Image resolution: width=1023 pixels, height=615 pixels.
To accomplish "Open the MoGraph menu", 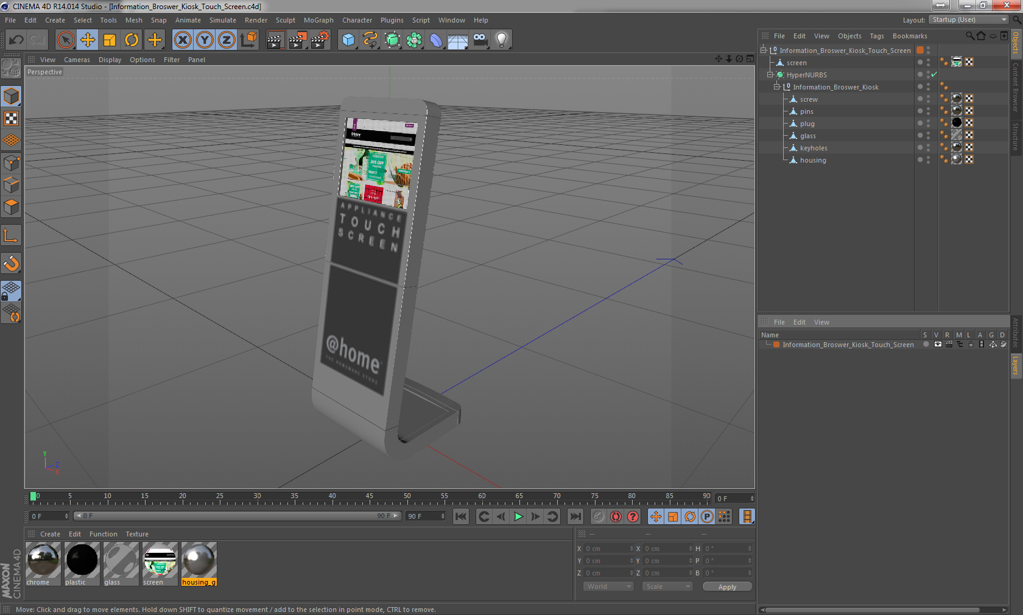I will click(318, 20).
